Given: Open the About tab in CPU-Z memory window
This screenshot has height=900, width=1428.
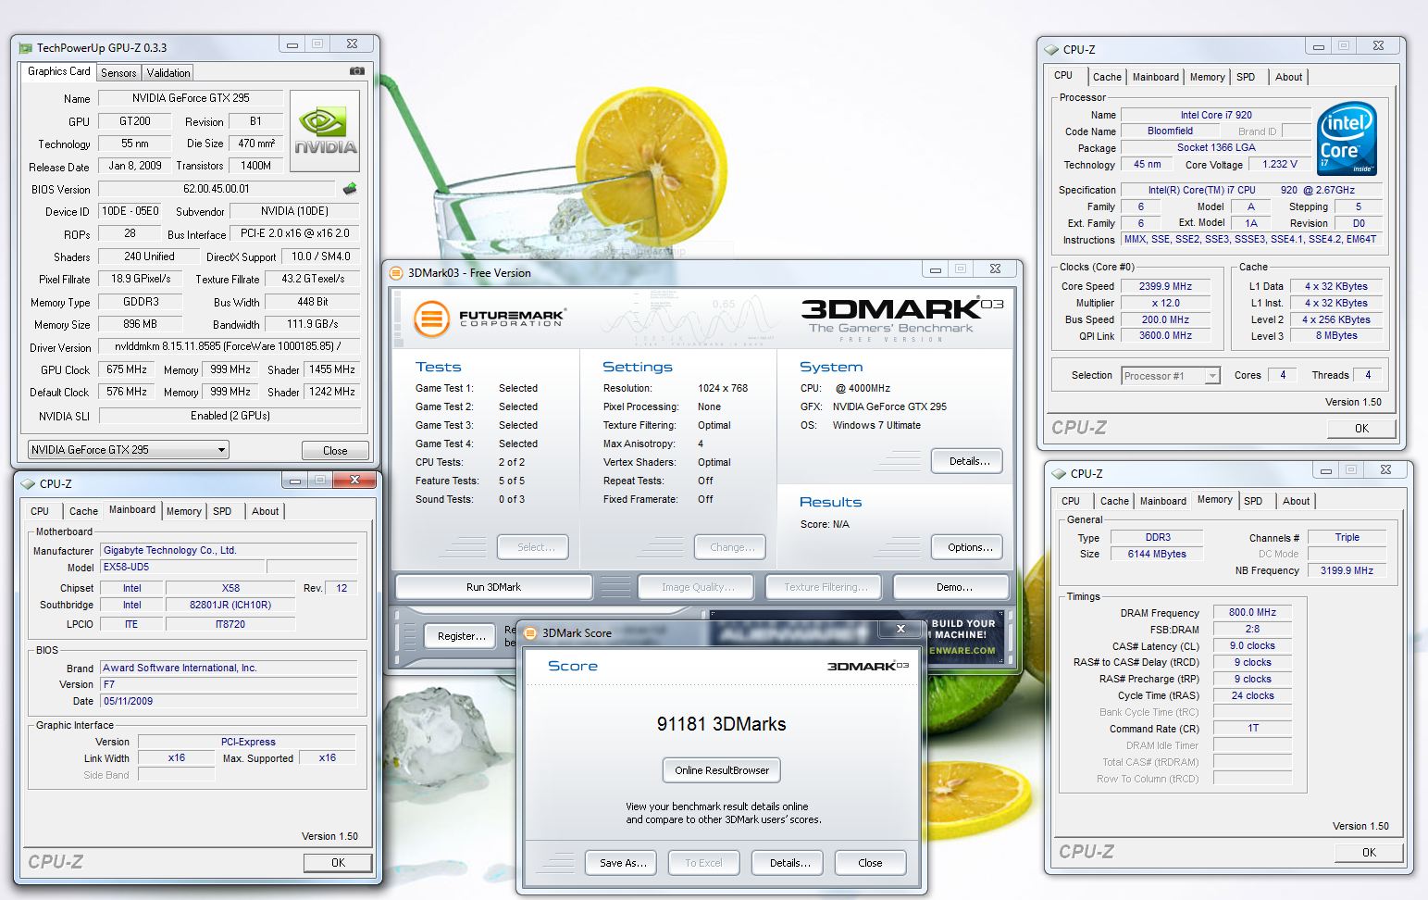Looking at the screenshot, I should click(x=1296, y=501).
